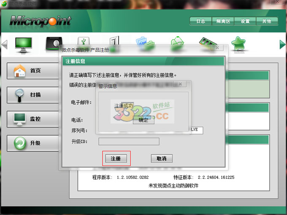The image size is (287, 215).
Task: Click the 注册 register button
Action: click(116, 159)
